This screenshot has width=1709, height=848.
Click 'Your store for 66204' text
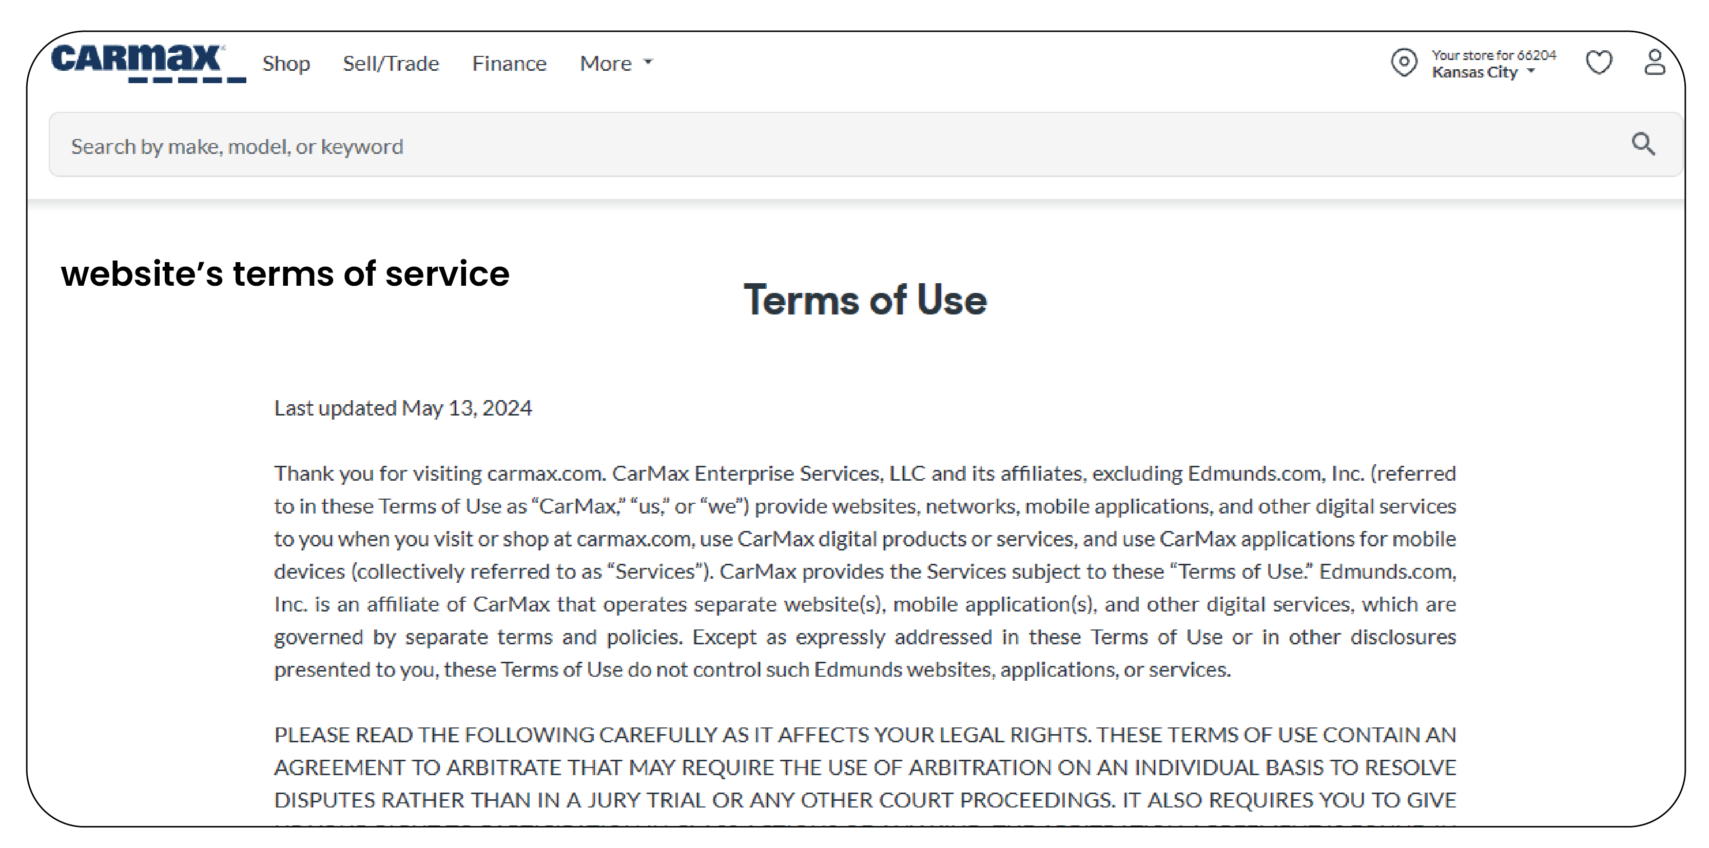point(1493,55)
